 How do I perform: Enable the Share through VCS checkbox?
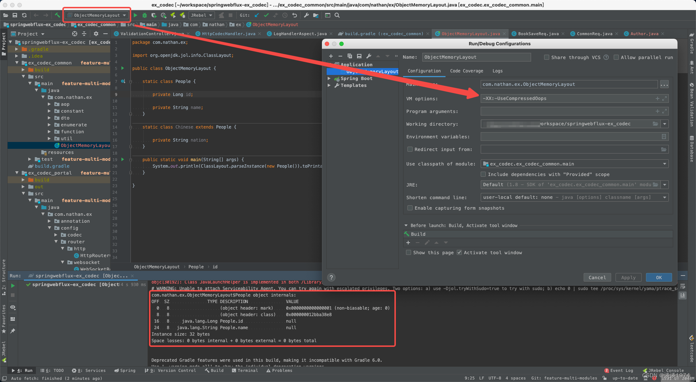tap(547, 57)
